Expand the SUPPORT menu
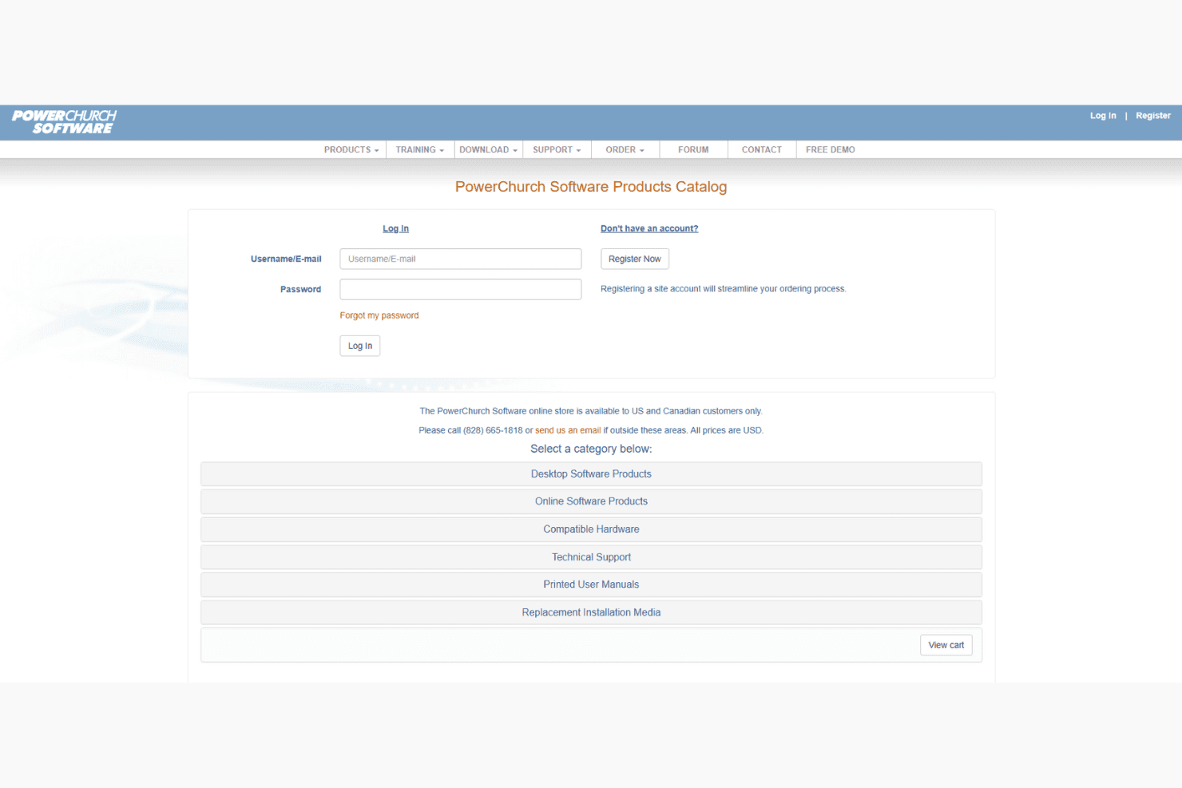 [x=557, y=150]
